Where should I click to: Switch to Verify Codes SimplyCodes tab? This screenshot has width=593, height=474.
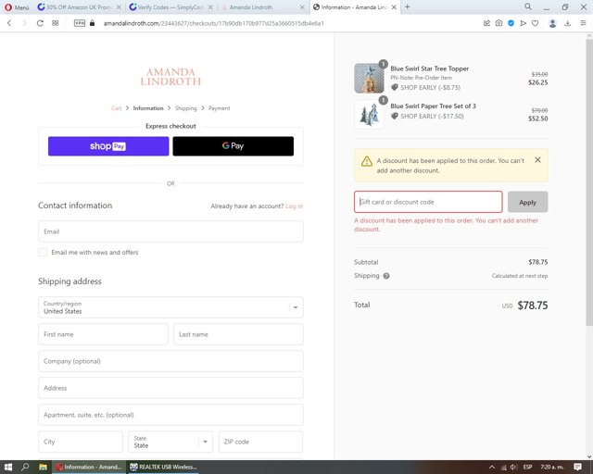pyautogui.click(x=170, y=7)
